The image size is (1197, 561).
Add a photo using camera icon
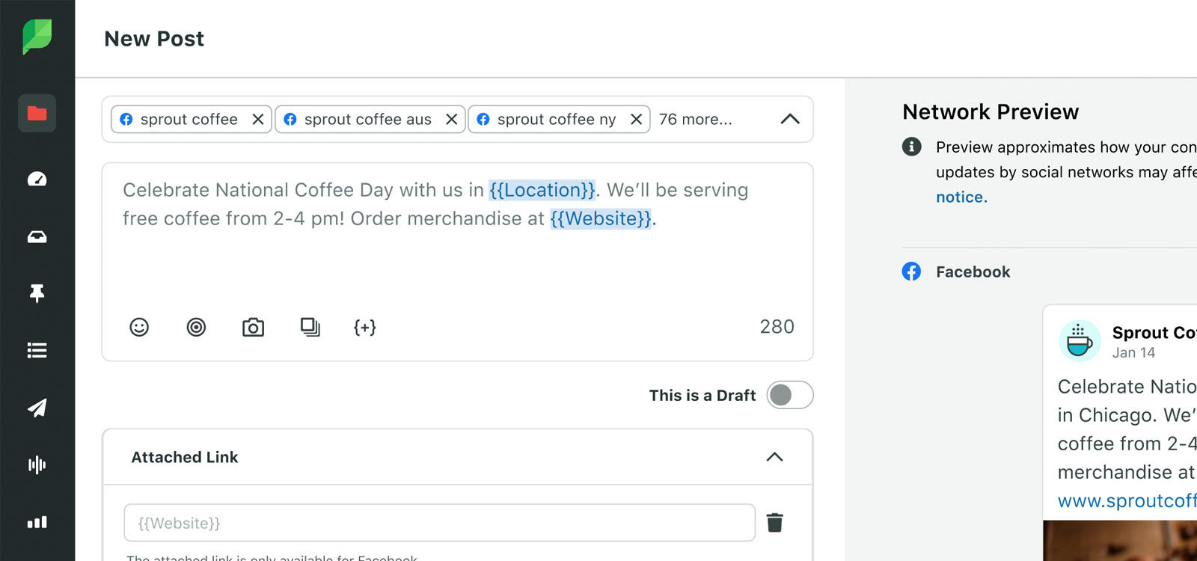[x=253, y=327]
